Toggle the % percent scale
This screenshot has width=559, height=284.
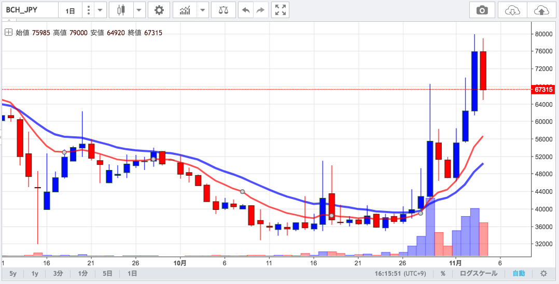click(x=443, y=274)
